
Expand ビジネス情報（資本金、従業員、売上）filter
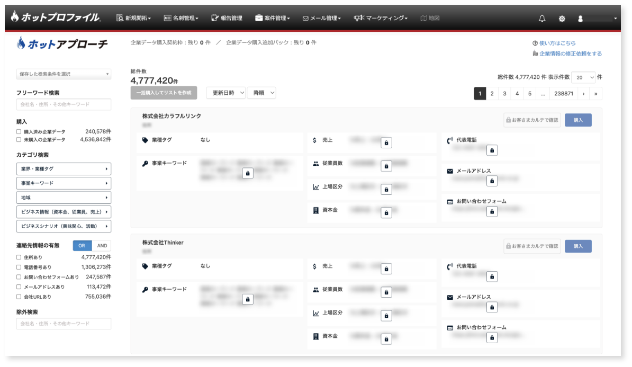(x=64, y=212)
